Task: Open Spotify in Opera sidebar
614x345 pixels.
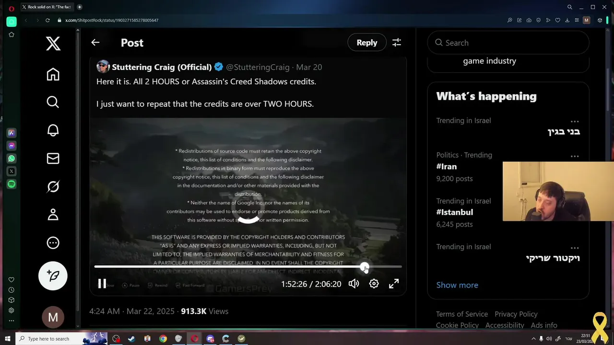Action: pos(12,184)
